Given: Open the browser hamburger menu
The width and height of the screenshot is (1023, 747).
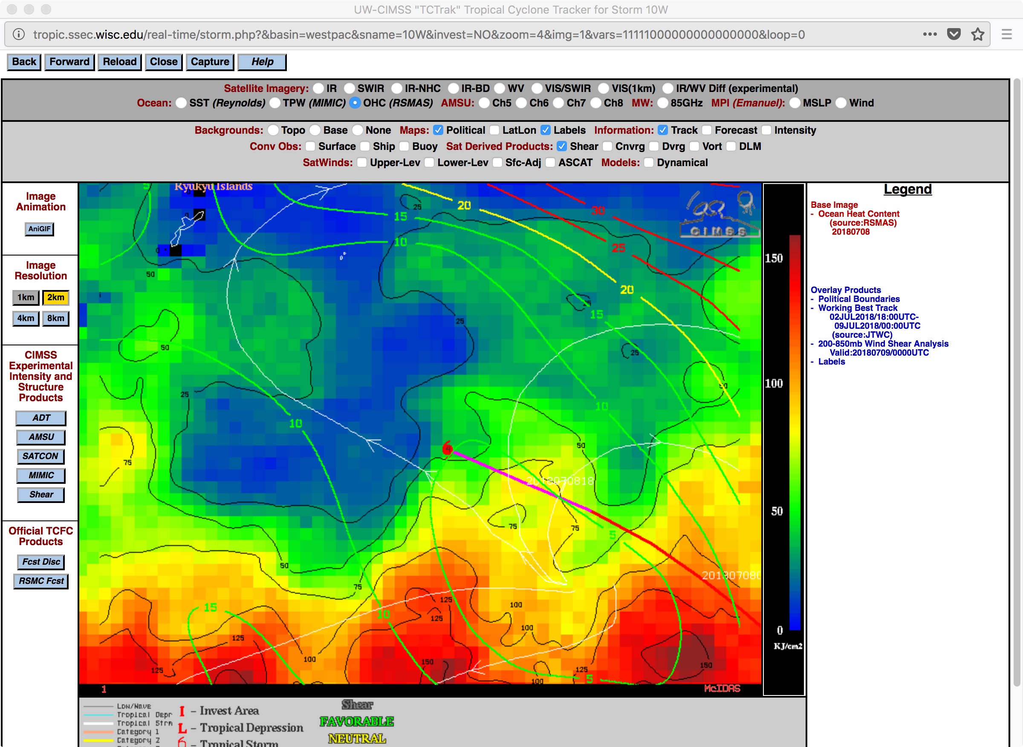Looking at the screenshot, I should click(x=1007, y=34).
